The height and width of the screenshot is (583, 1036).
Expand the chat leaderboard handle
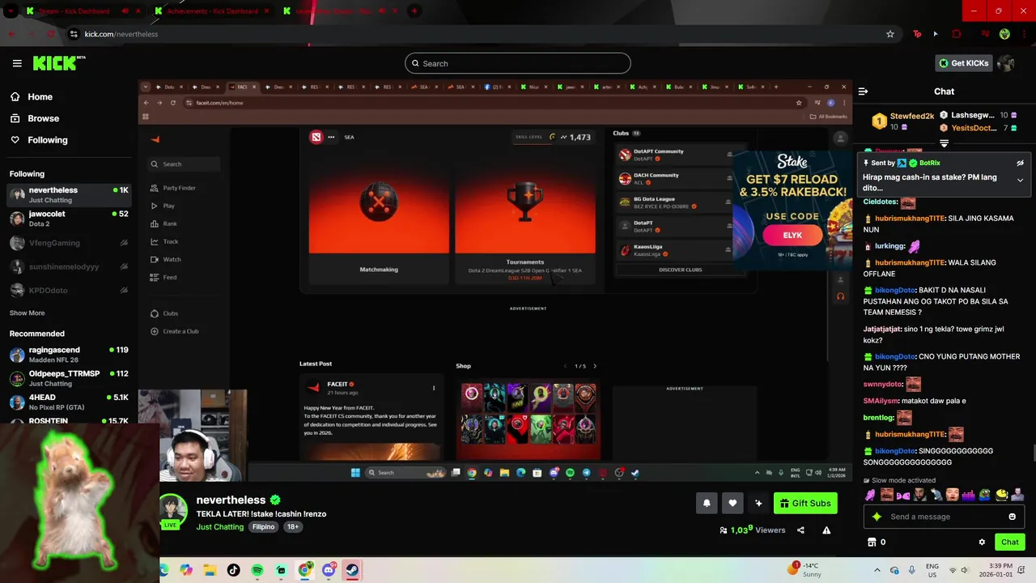pos(944,143)
